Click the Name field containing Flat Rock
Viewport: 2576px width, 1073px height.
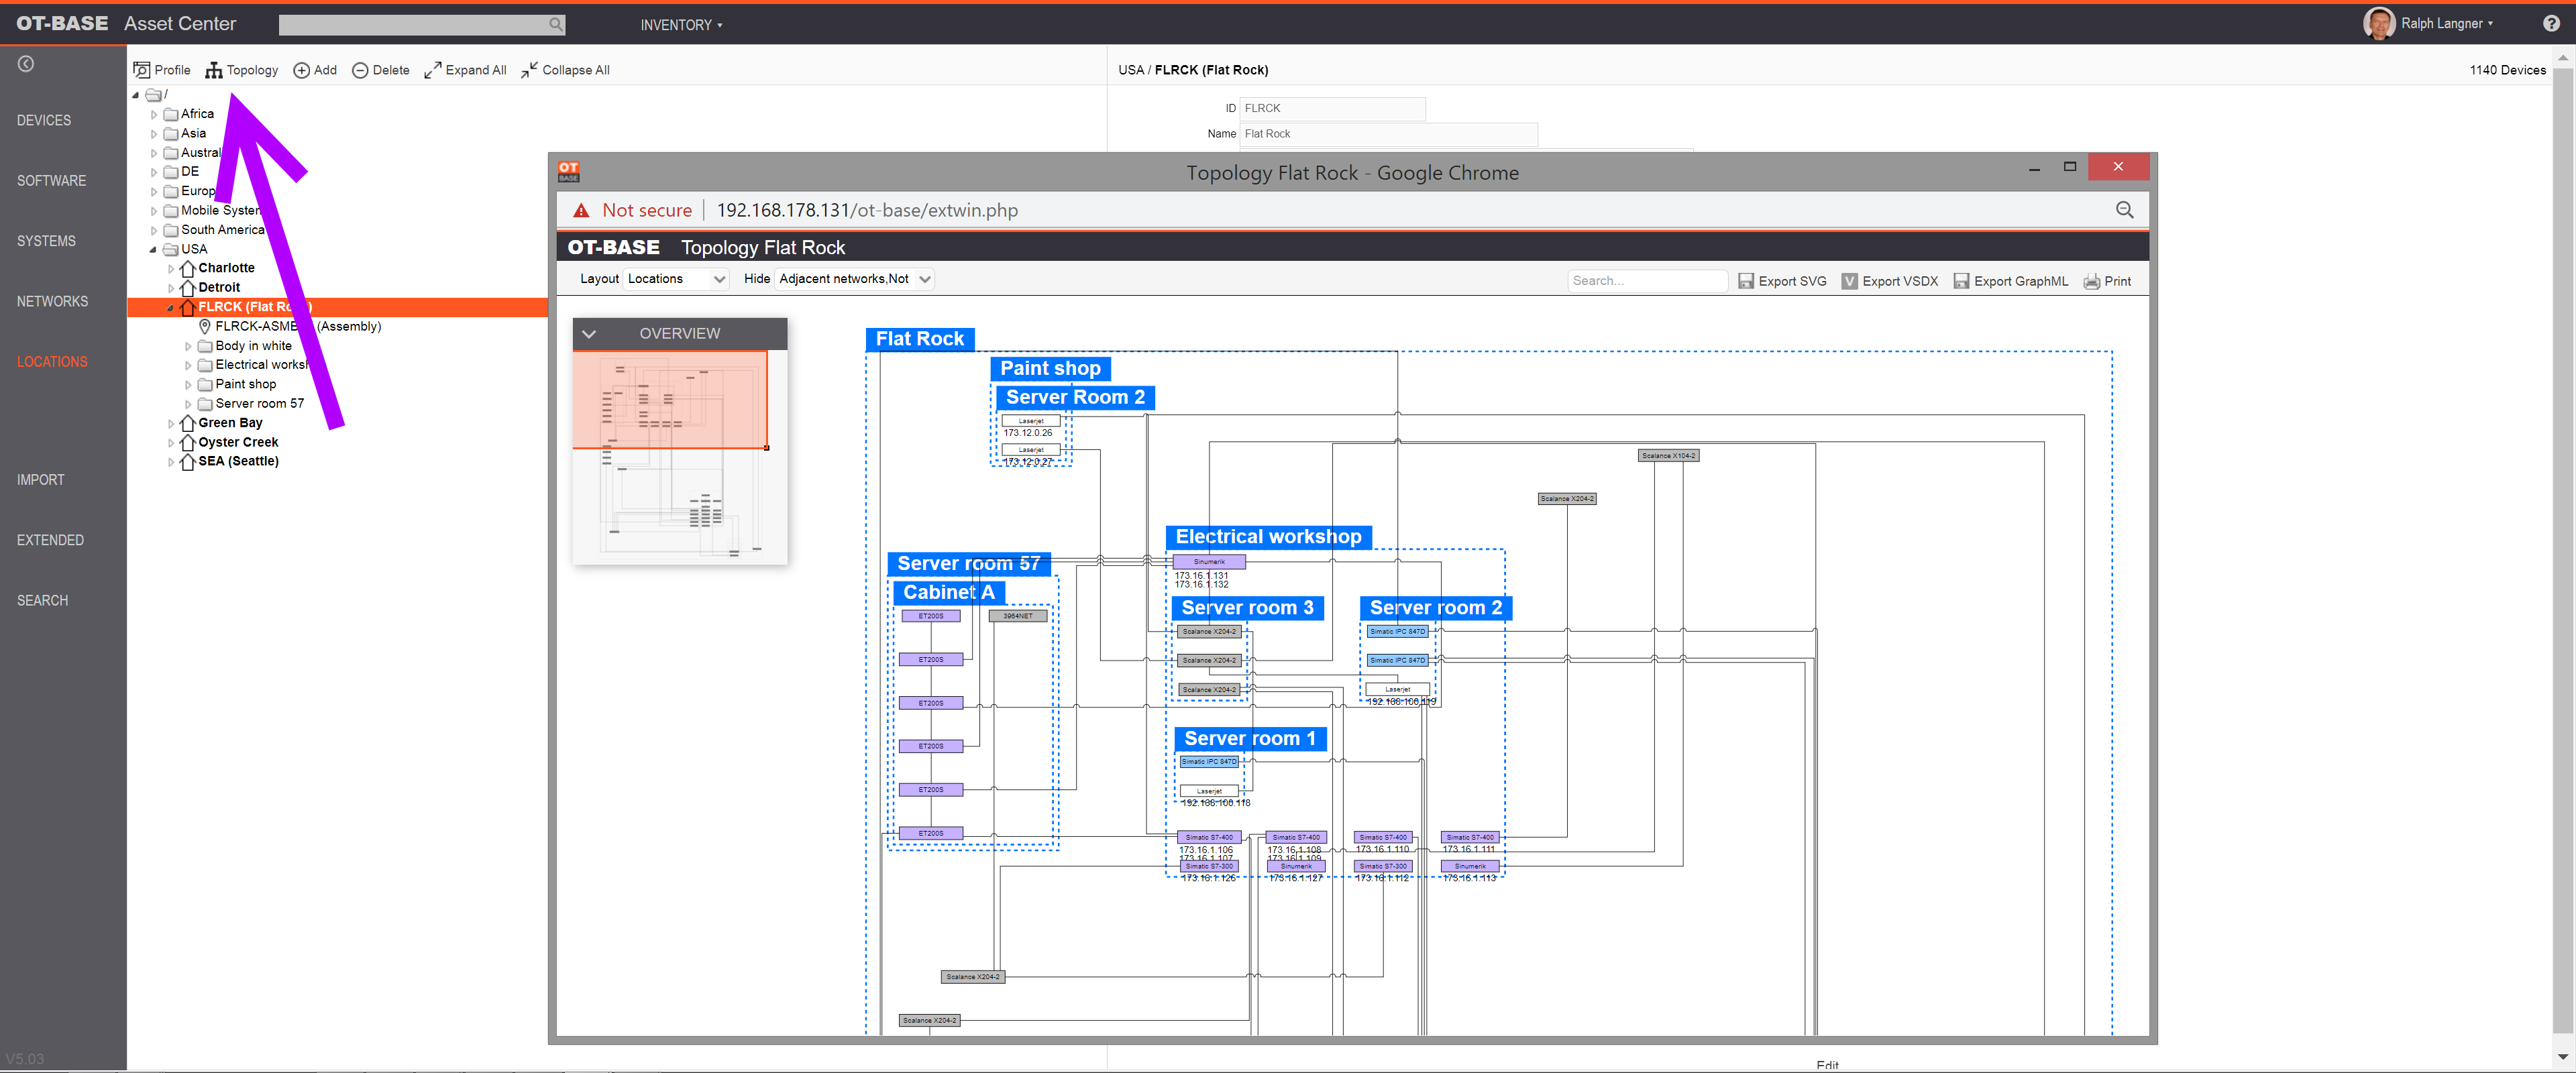coord(1388,134)
